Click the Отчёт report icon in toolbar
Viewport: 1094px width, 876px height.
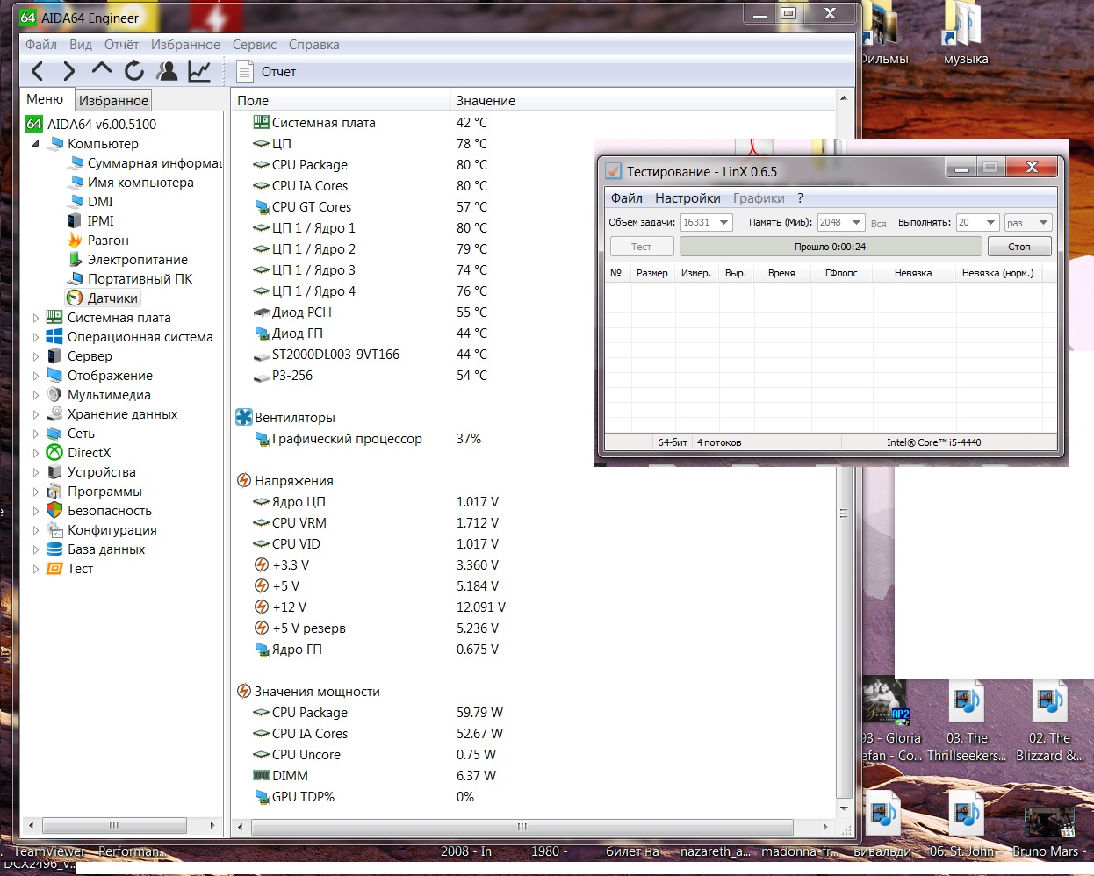(245, 71)
